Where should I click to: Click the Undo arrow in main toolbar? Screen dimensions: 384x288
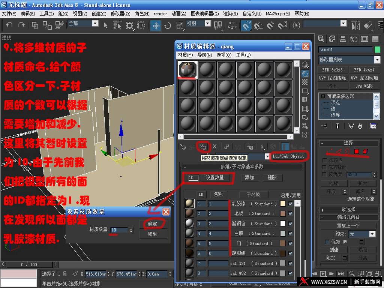pyautogui.click(x=9, y=25)
